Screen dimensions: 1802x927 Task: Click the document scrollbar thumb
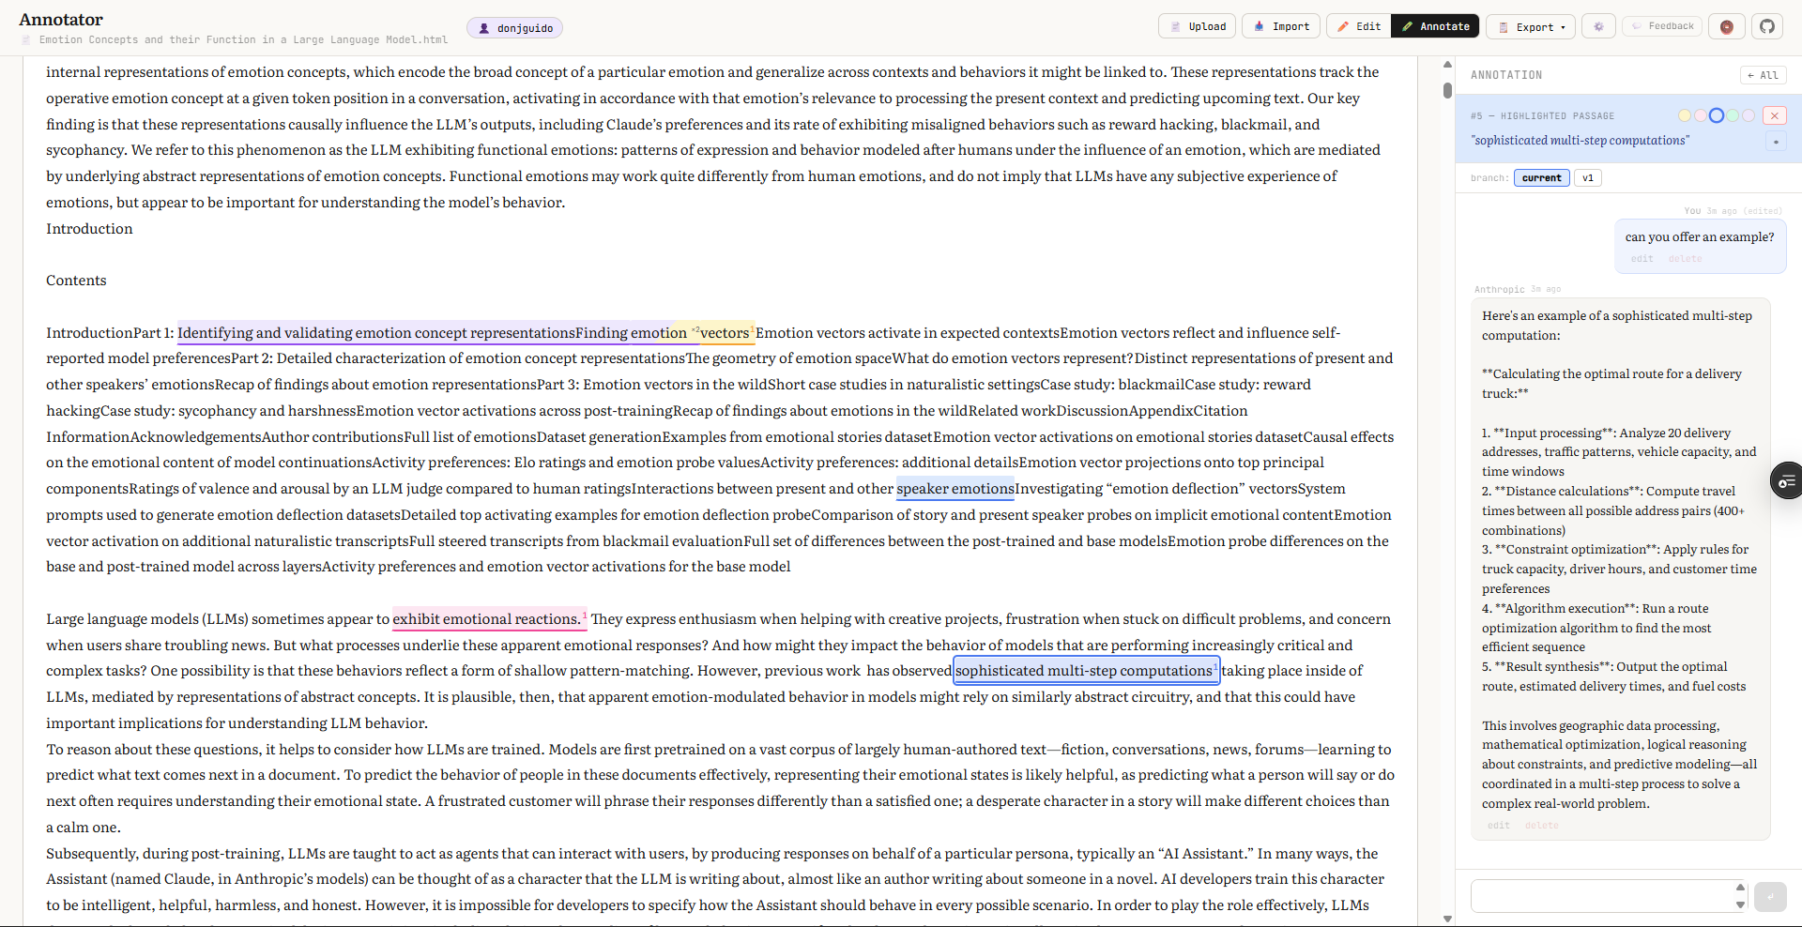[1447, 90]
